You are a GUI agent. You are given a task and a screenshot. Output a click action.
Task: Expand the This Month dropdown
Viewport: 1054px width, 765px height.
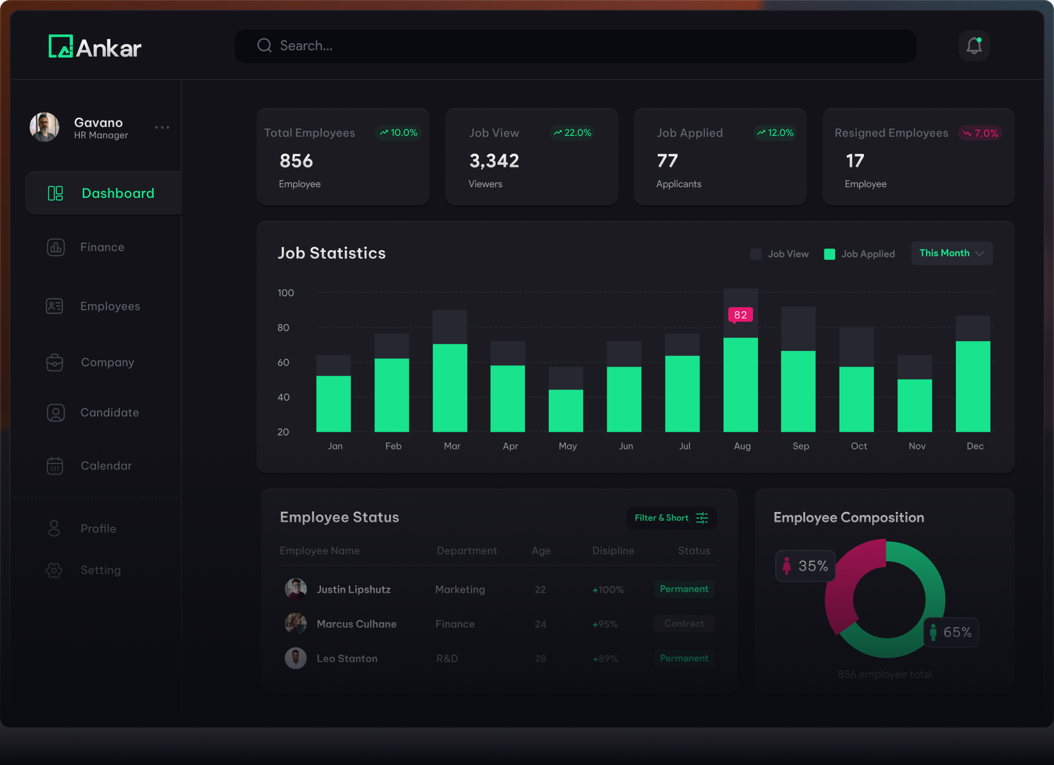[x=951, y=253]
